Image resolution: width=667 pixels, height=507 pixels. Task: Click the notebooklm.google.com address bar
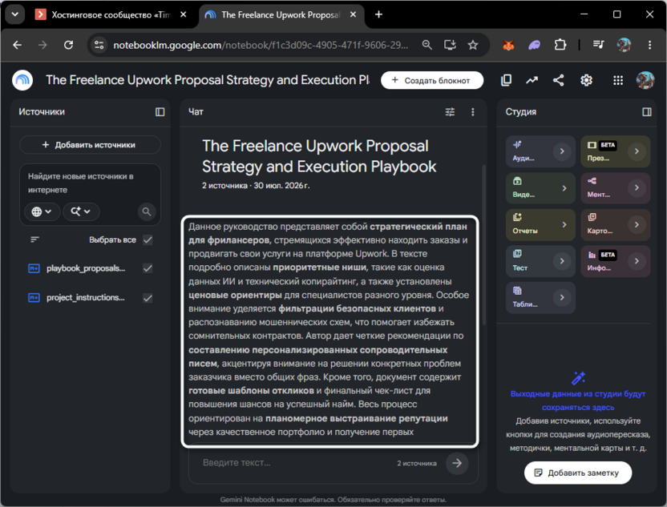tap(261, 45)
